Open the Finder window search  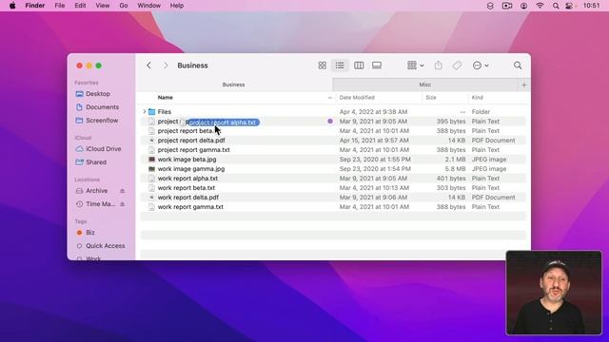pos(518,66)
